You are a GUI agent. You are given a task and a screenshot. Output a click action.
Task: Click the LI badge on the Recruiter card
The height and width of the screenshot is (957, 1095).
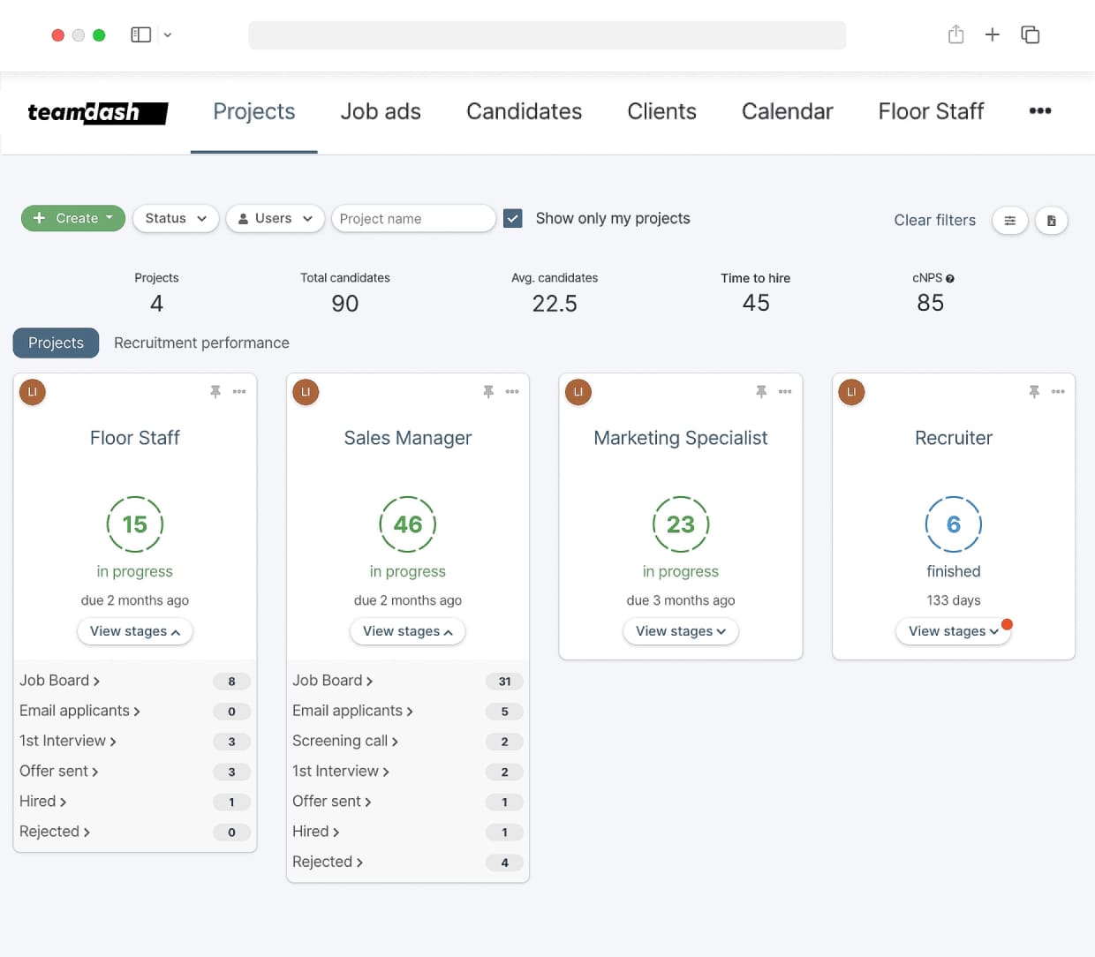tap(851, 391)
